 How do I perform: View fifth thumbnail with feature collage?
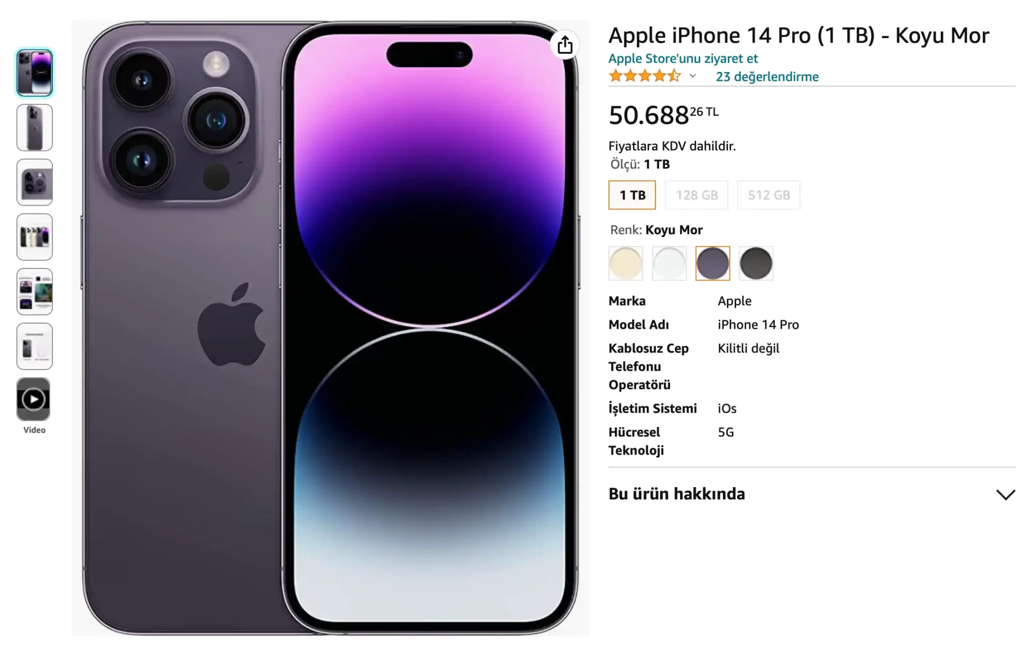[x=34, y=292]
